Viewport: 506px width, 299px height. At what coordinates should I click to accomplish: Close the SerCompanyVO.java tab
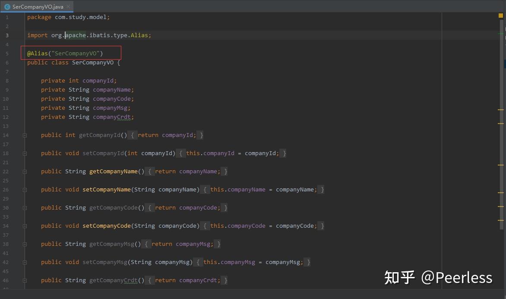point(68,6)
